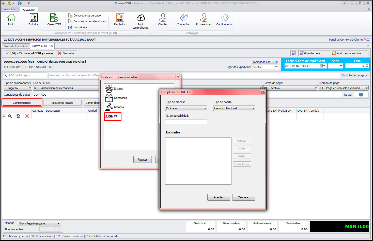Open Domicilio del receptor link
The image size is (373, 241).
coord(354,75)
